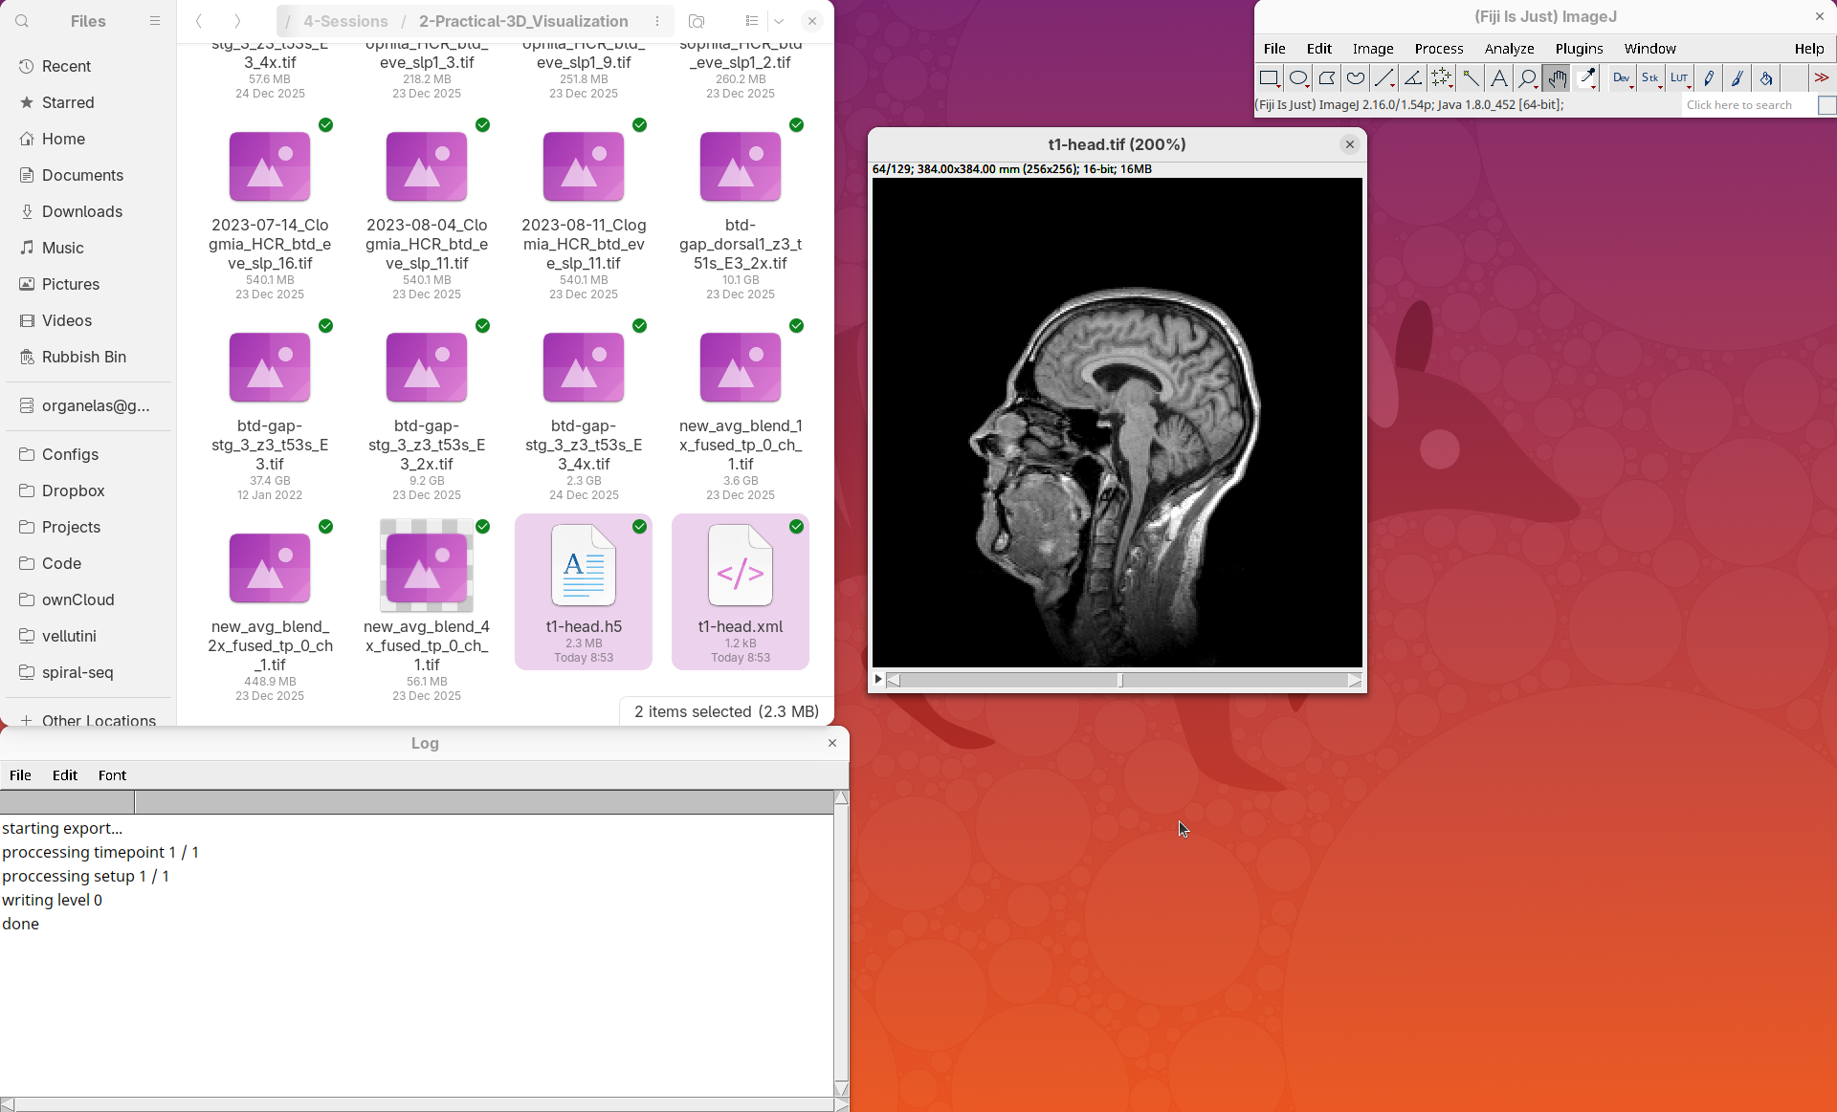The width and height of the screenshot is (1837, 1112).
Task: Select the Text tool
Action: coord(1499,78)
